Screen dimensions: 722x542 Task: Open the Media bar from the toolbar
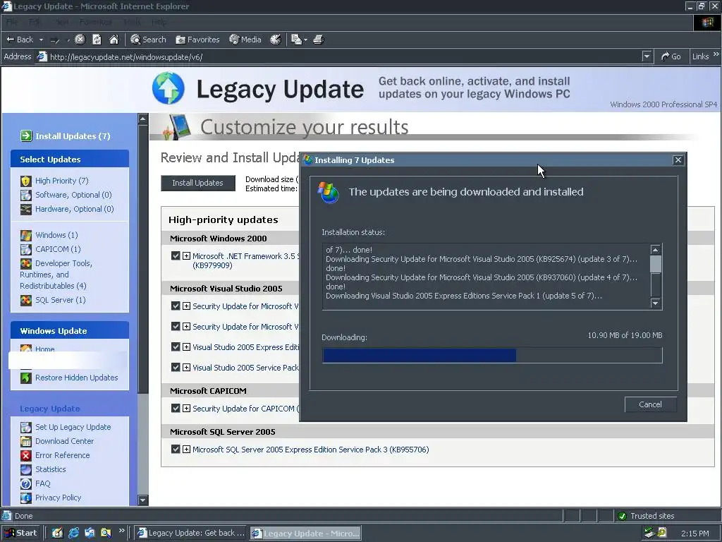pyautogui.click(x=245, y=40)
